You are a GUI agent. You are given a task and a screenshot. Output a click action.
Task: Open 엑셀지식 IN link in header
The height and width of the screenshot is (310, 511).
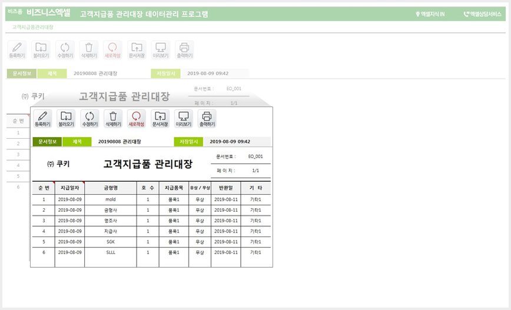(430, 14)
